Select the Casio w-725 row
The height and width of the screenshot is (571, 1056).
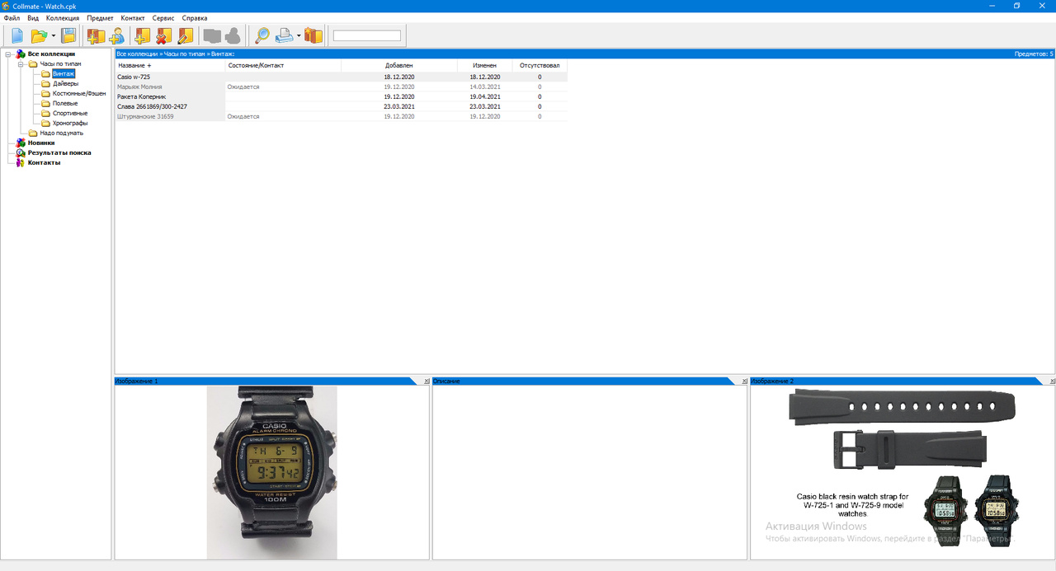click(x=342, y=77)
